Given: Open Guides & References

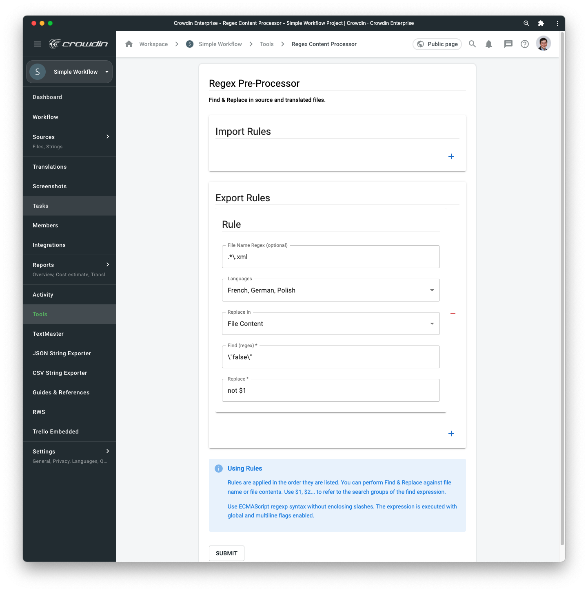Looking at the screenshot, I should (x=69, y=392).
